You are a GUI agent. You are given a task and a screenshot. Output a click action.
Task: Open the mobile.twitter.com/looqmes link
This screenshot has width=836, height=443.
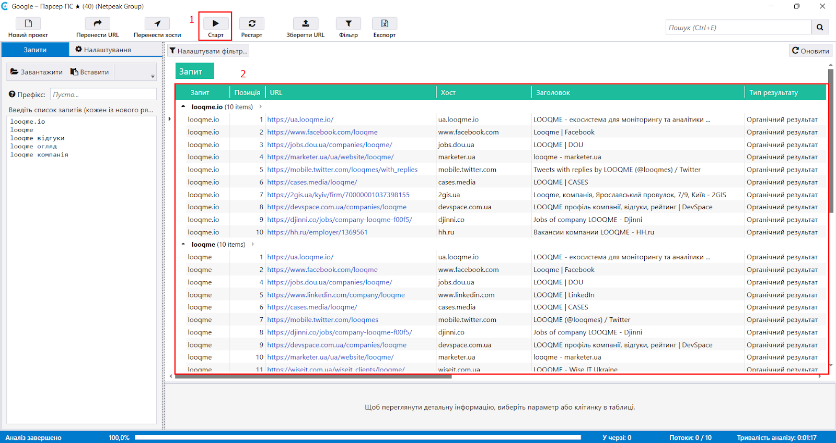(323, 320)
